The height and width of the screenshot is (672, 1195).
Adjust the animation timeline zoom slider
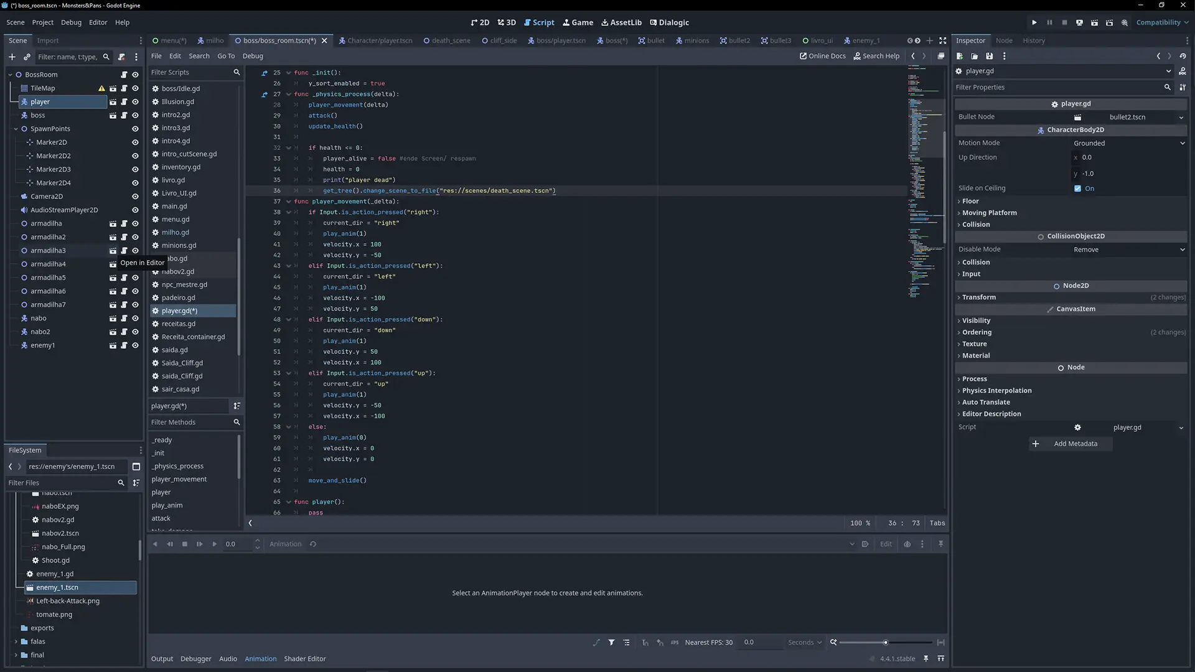885,643
